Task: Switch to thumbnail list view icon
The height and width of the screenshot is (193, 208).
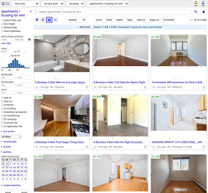Action: coord(43,20)
